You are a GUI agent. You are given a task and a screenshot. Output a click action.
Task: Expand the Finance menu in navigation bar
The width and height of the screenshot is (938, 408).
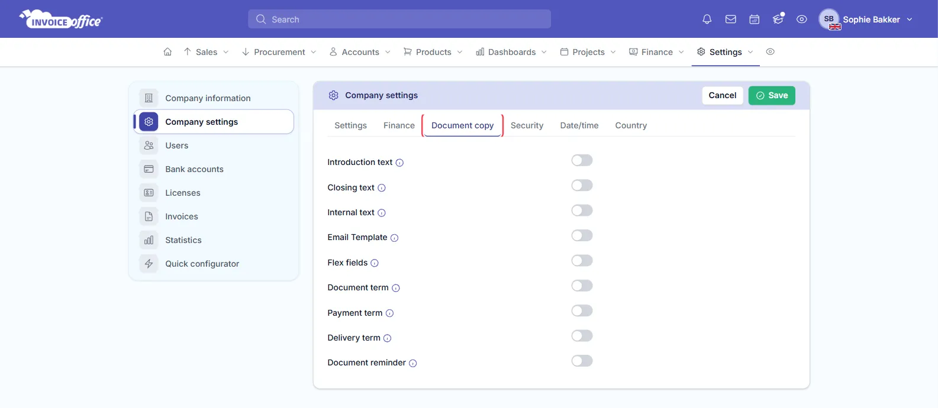click(657, 52)
